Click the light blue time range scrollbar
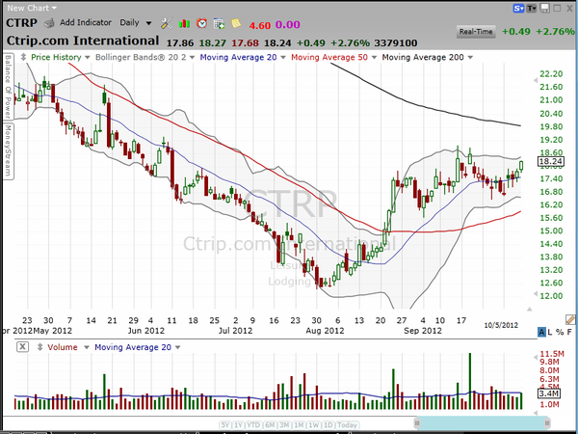The image size is (578, 434). pyautogui.click(x=483, y=423)
